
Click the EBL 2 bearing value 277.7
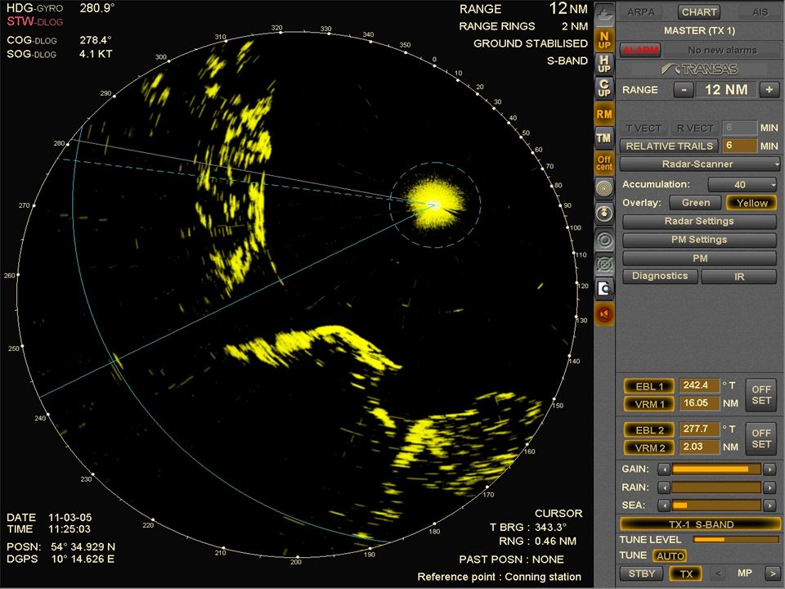699,429
